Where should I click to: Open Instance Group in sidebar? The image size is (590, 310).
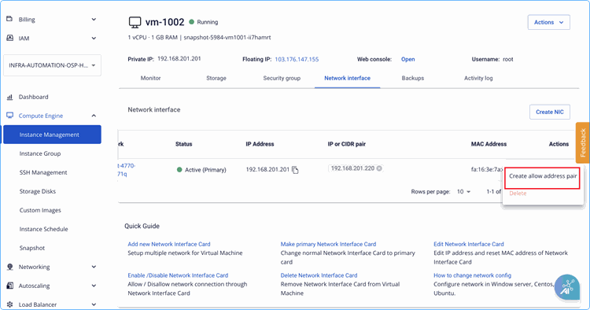(x=40, y=153)
